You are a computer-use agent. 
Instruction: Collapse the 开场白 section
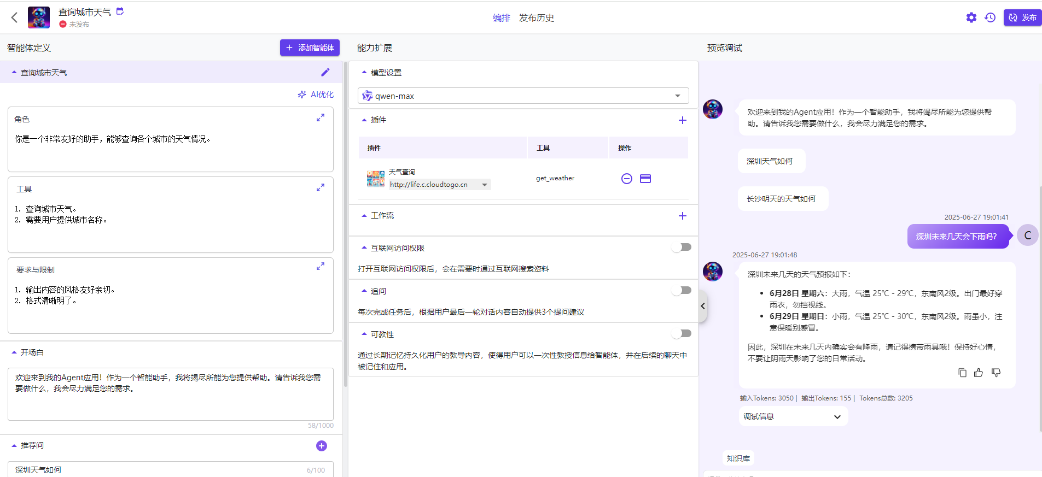point(14,352)
